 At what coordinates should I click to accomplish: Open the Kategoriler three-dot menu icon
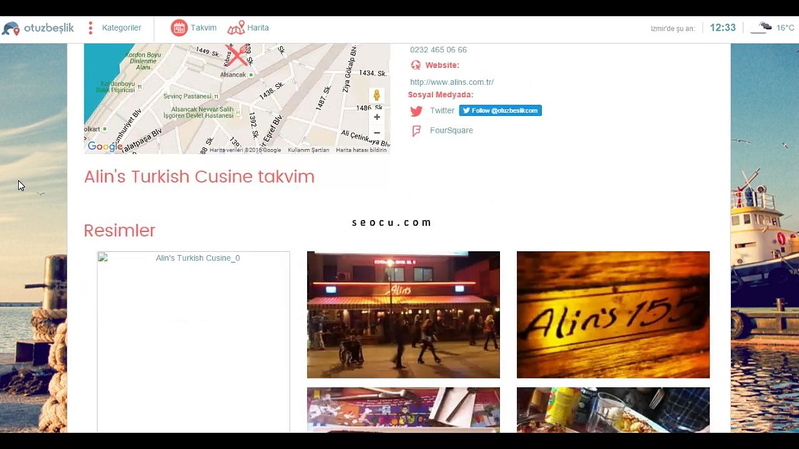click(91, 28)
